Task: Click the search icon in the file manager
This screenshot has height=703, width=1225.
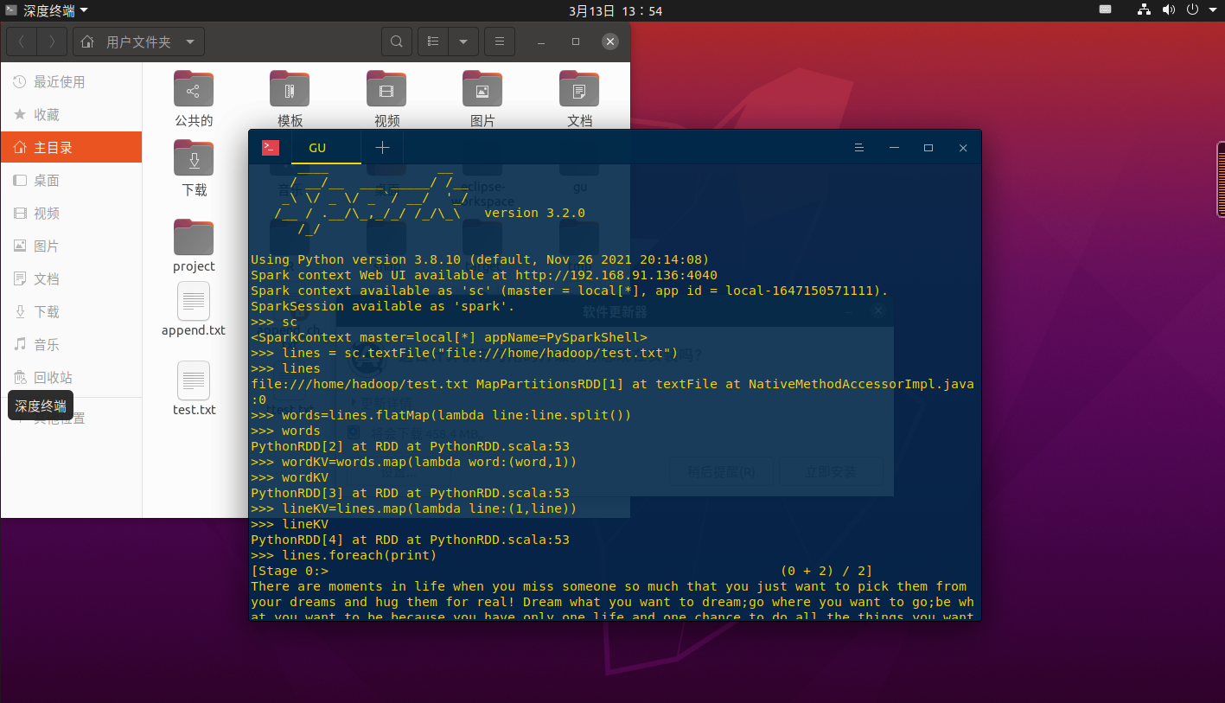Action: [396, 42]
